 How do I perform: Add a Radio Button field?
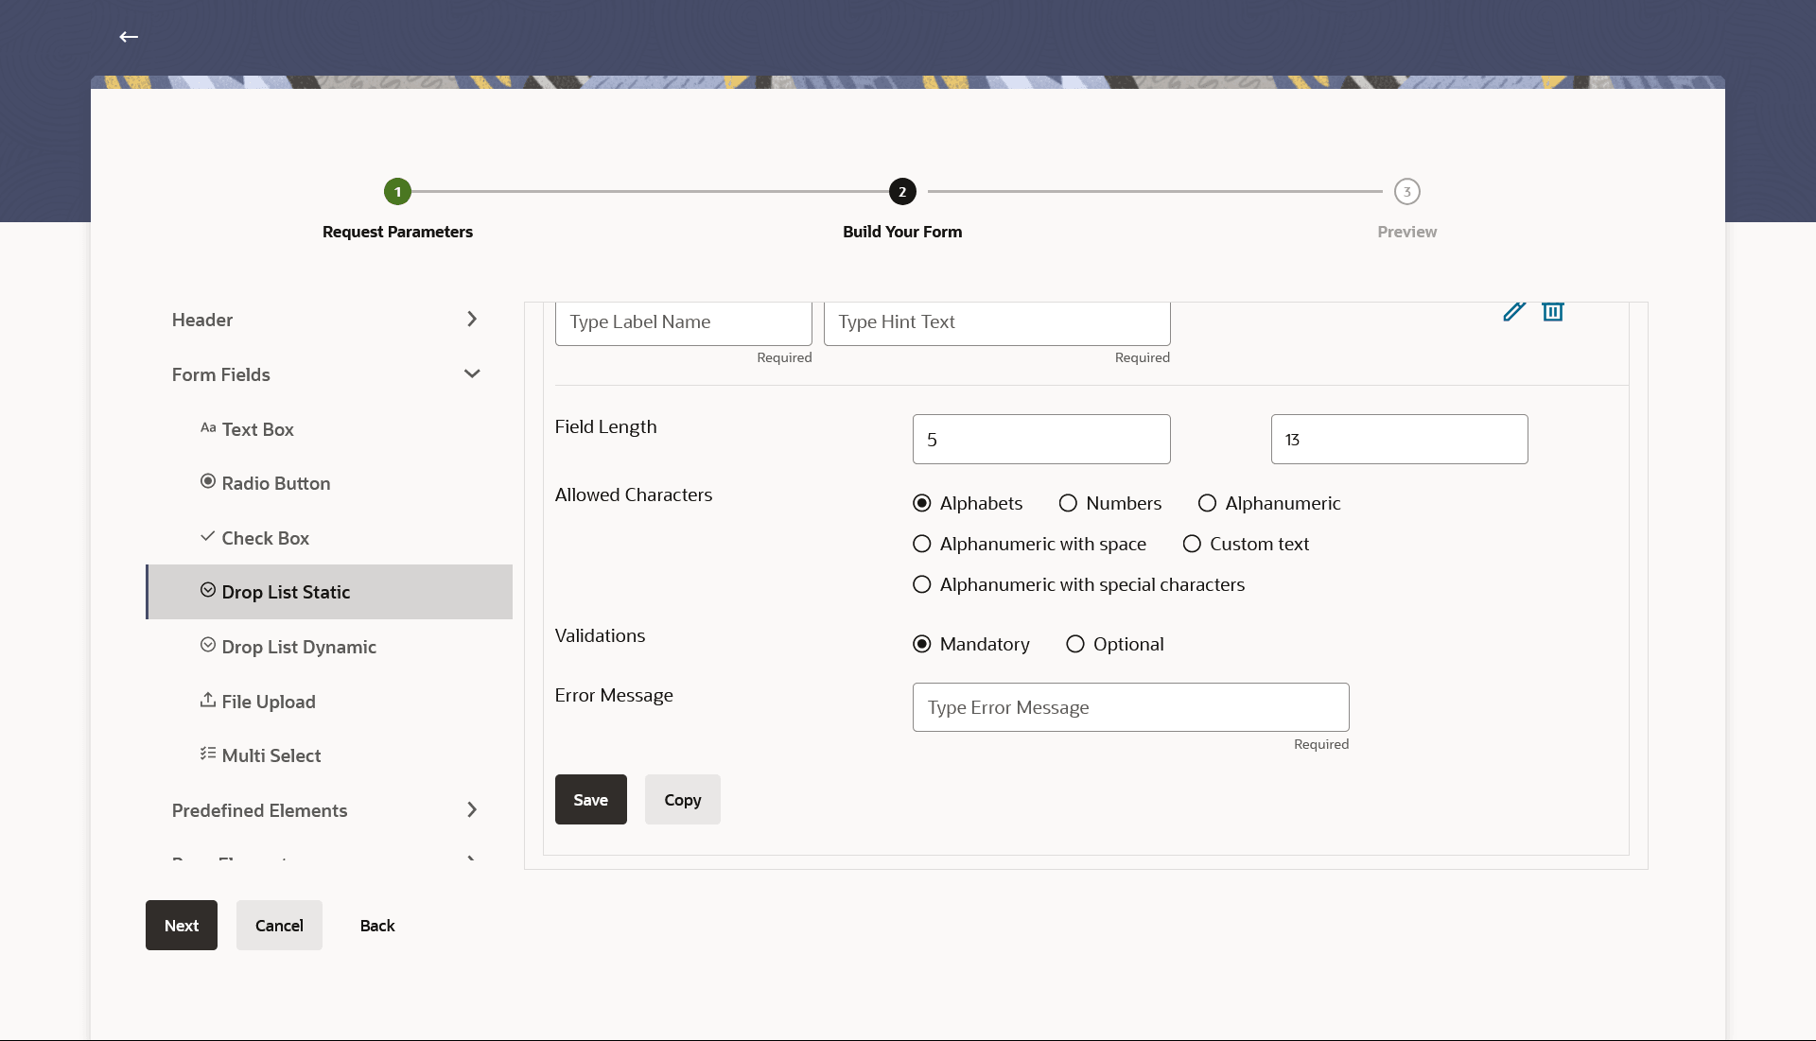pyautogui.click(x=275, y=483)
